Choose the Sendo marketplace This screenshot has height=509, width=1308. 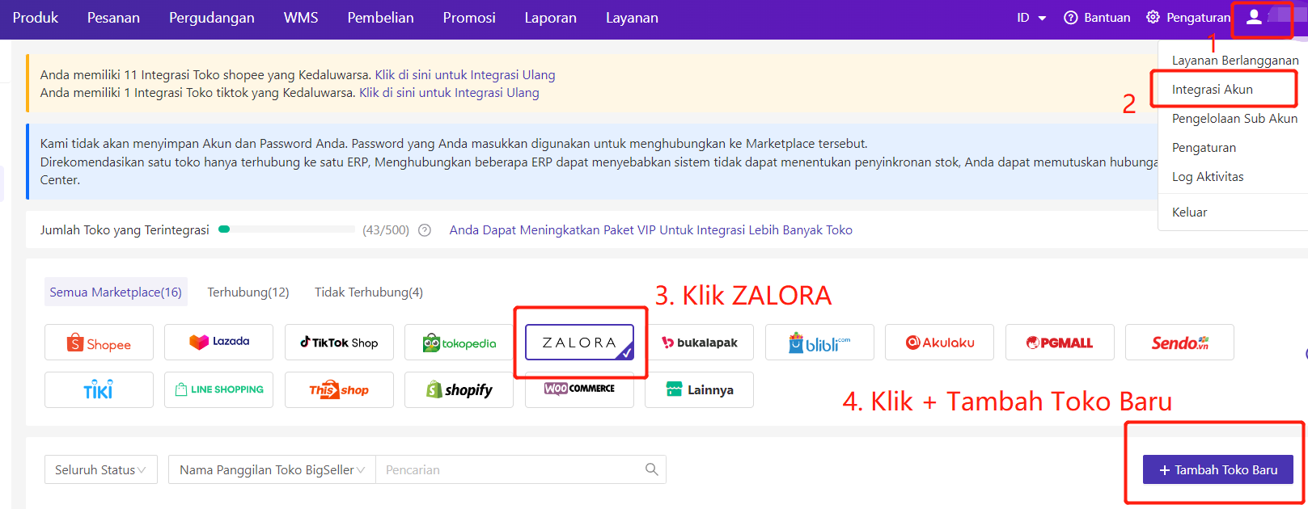coord(1179,343)
